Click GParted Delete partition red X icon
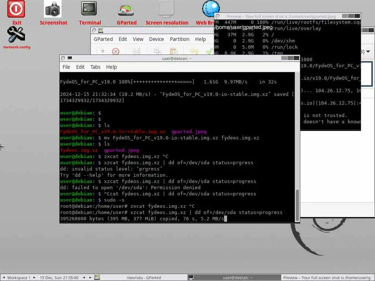 pyautogui.click(x=115, y=51)
